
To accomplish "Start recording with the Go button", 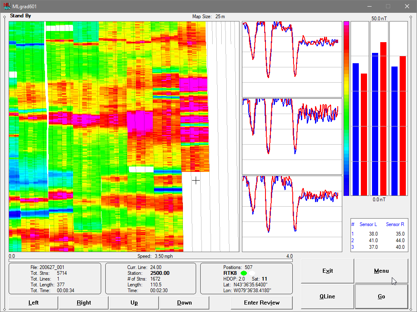I will click(381, 296).
